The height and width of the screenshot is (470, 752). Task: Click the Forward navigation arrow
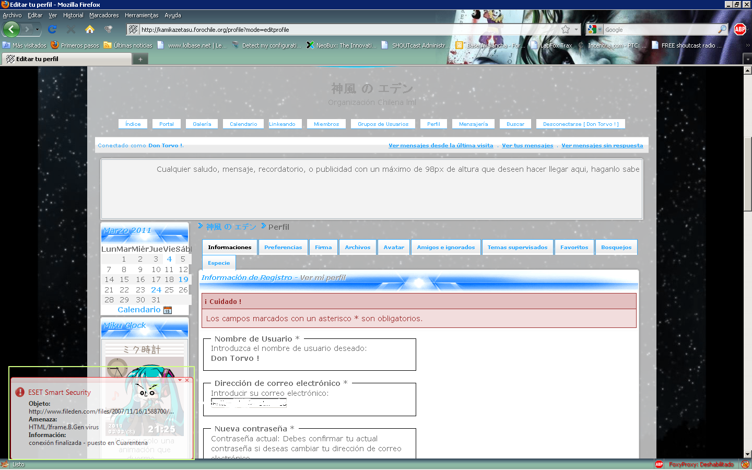pyautogui.click(x=27, y=29)
